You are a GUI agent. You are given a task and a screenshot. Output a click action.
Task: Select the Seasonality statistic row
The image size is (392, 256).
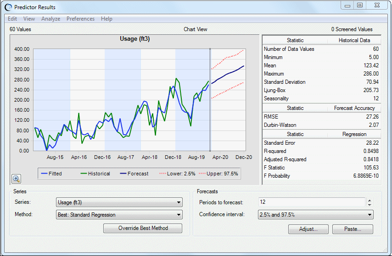(x=321, y=98)
